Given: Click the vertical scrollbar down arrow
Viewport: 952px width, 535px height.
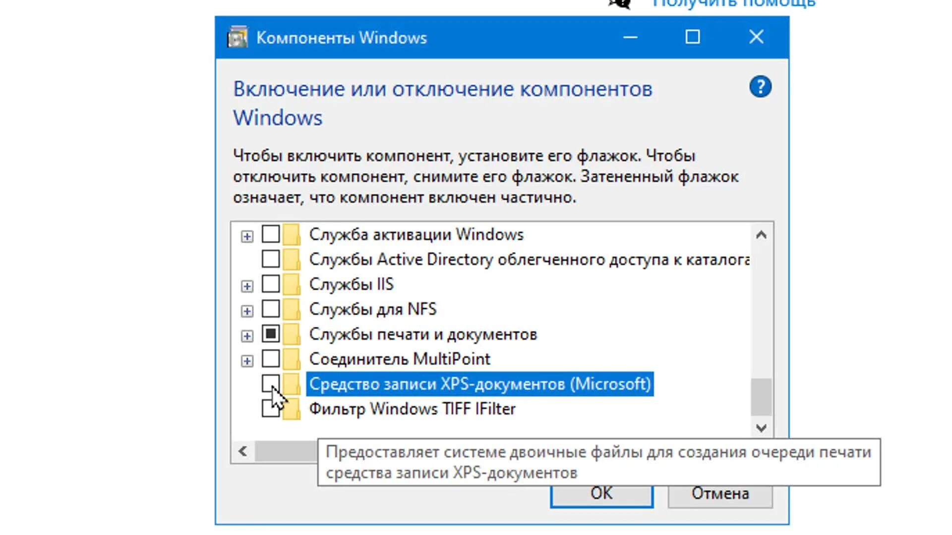Looking at the screenshot, I should click(761, 428).
